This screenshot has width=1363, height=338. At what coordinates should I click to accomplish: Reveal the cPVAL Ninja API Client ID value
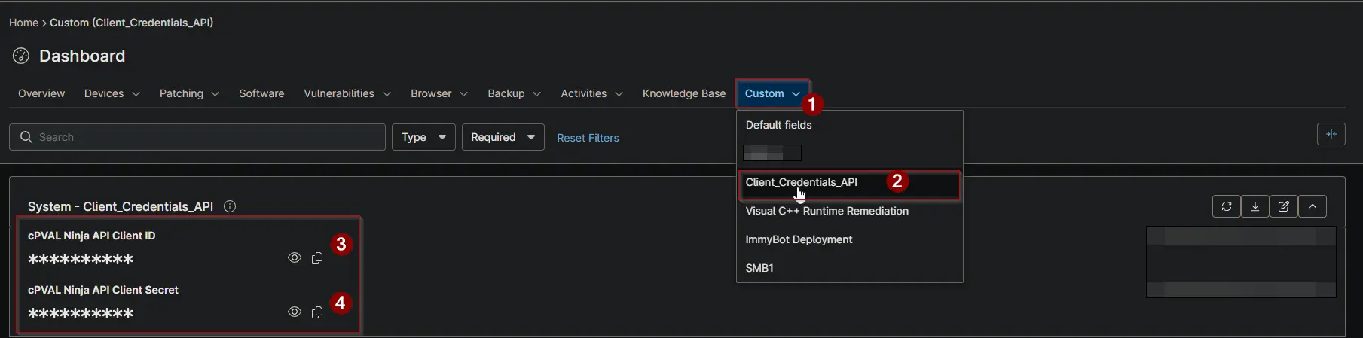click(x=295, y=257)
